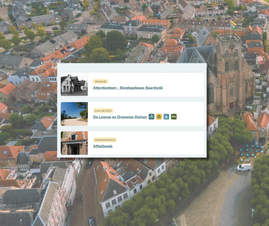The width and height of the screenshot is (269, 226).
Task: Open the Affuitloods link
Action: 102,146
